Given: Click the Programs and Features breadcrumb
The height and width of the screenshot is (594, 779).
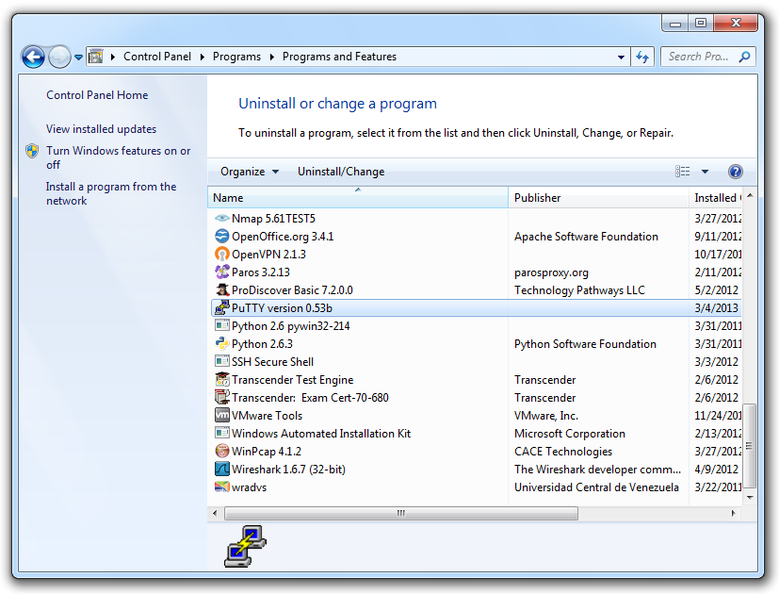Looking at the screenshot, I should [339, 57].
